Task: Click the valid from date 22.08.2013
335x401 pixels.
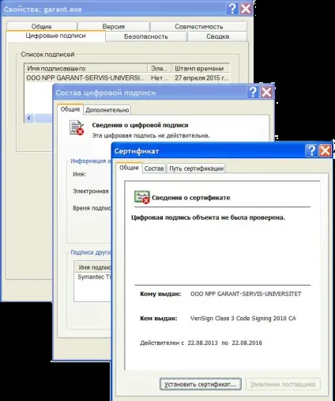Action: pos(202,342)
